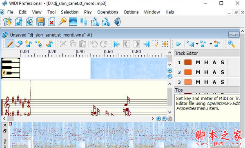Paste with the clipboard icon

82,44
